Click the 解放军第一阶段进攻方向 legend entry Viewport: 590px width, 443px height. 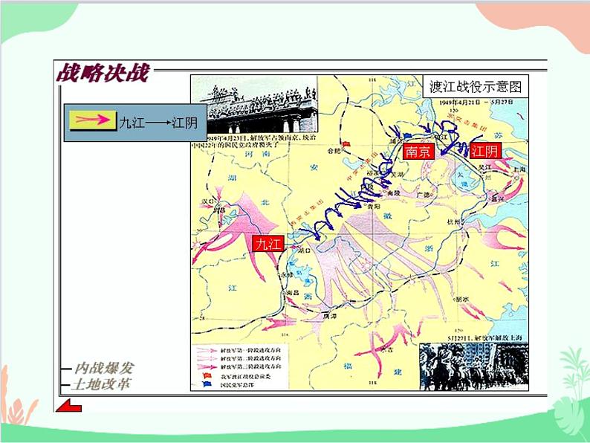coord(251,350)
